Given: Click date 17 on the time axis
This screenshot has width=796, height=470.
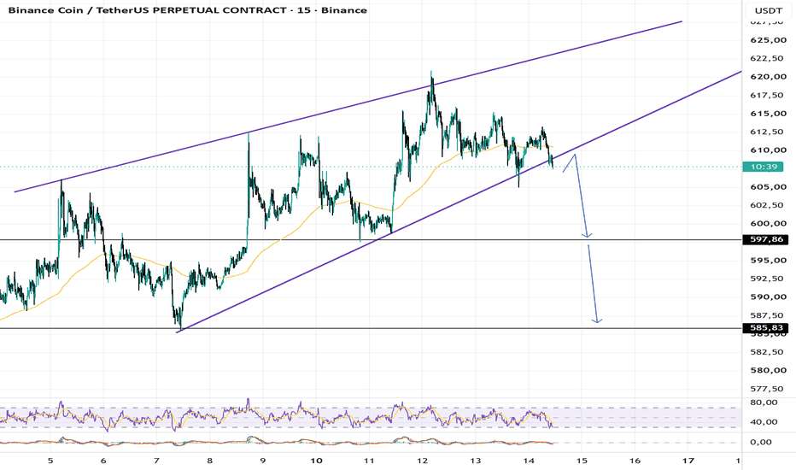Looking at the screenshot, I should click(x=688, y=461).
